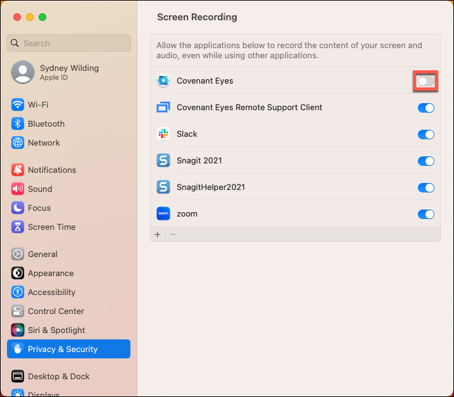454x397 pixels.
Task: Click the Network globe icon
Action: tap(18, 142)
